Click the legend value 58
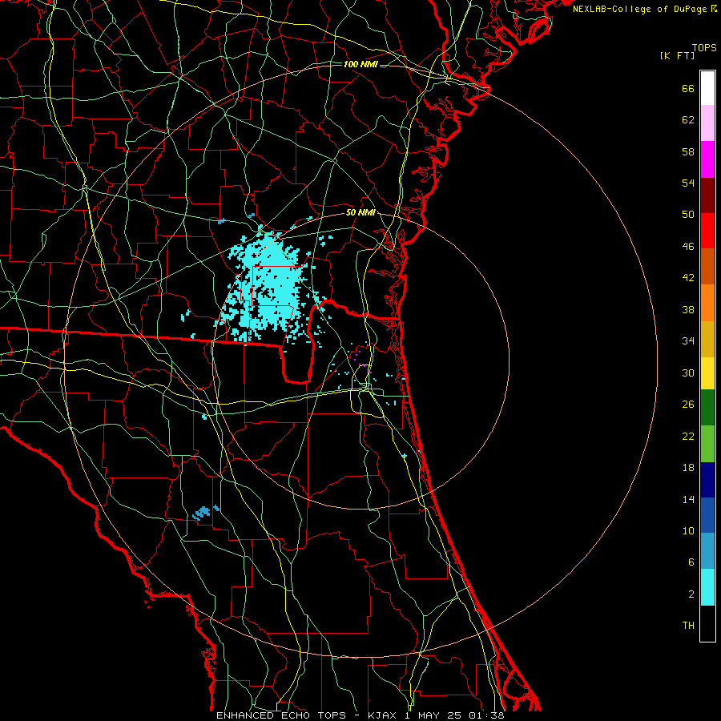Viewport: 721px width, 721px height. pos(688,151)
